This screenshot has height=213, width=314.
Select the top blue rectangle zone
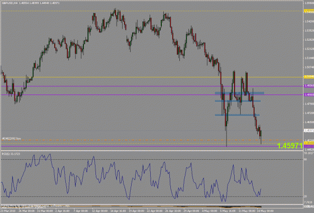click(240, 93)
